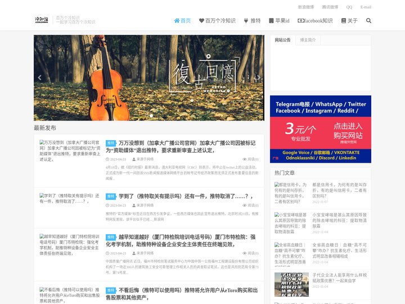Viewport: 405px width, 304px height.
Task: Open facebook知识 menu item
Action: [x=315, y=21]
